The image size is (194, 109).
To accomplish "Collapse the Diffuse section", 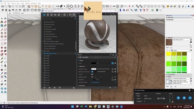I will point(79,61).
